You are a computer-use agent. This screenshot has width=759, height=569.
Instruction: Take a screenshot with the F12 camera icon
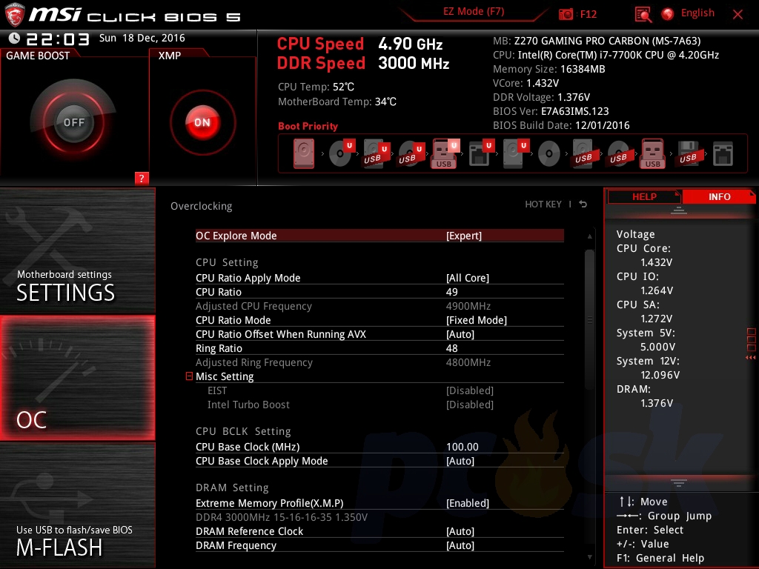[566, 14]
